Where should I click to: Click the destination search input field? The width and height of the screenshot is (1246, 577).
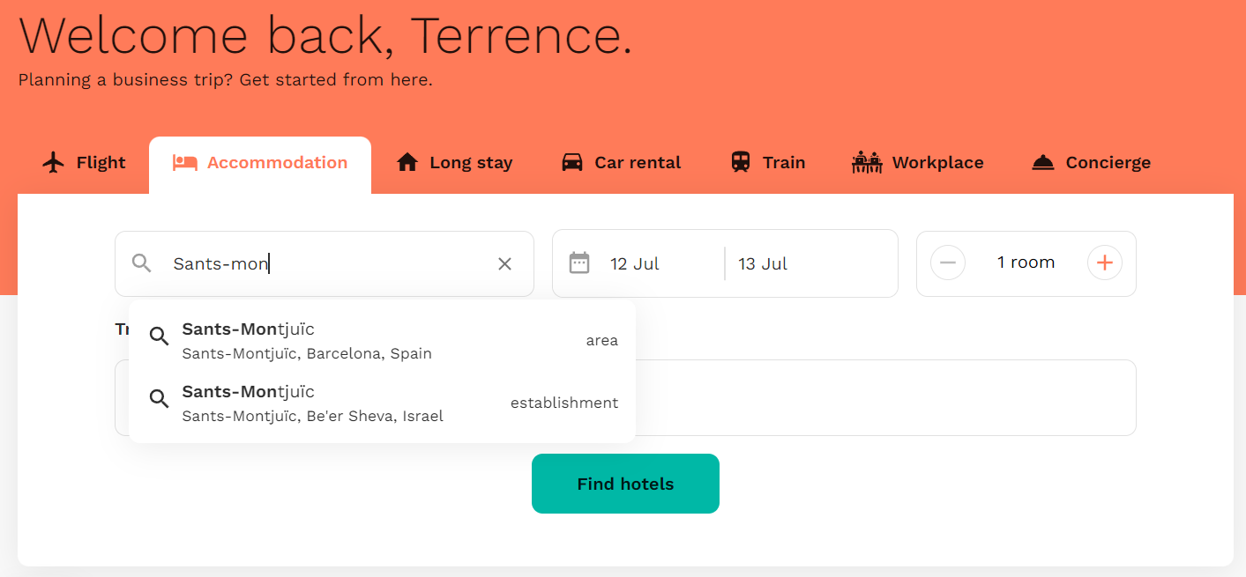pos(326,263)
